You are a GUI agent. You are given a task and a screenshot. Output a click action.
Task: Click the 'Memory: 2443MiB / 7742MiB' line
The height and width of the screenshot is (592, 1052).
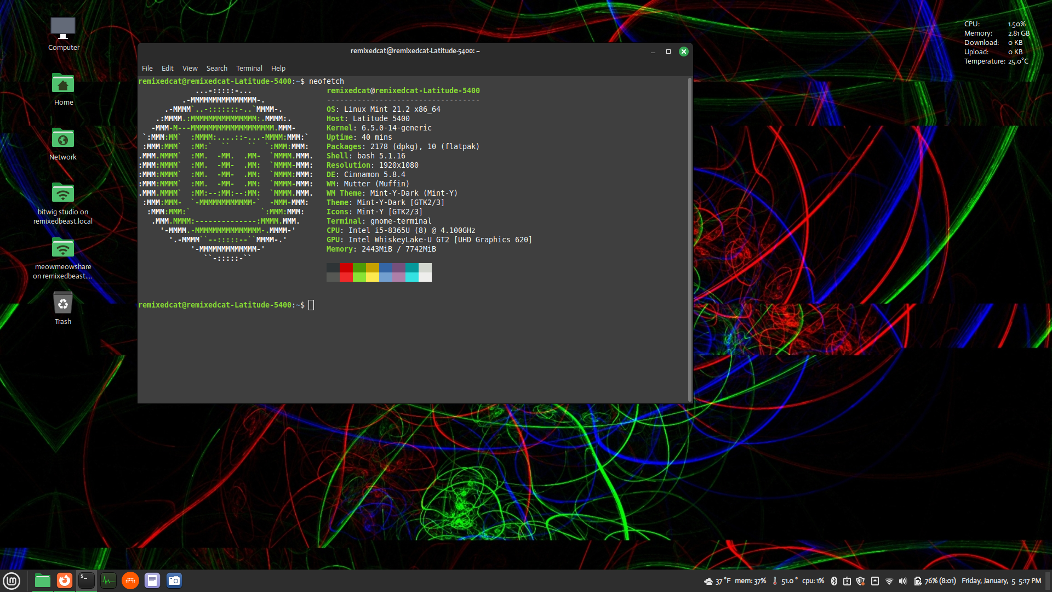pyautogui.click(x=381, y=249)
